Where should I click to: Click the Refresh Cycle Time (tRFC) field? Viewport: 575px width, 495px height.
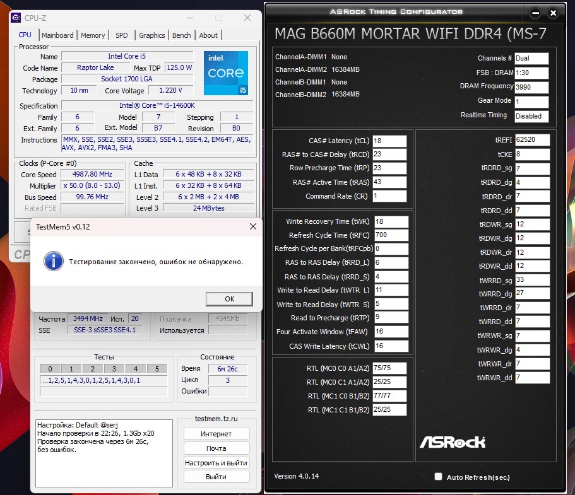(x=391, y=235)
